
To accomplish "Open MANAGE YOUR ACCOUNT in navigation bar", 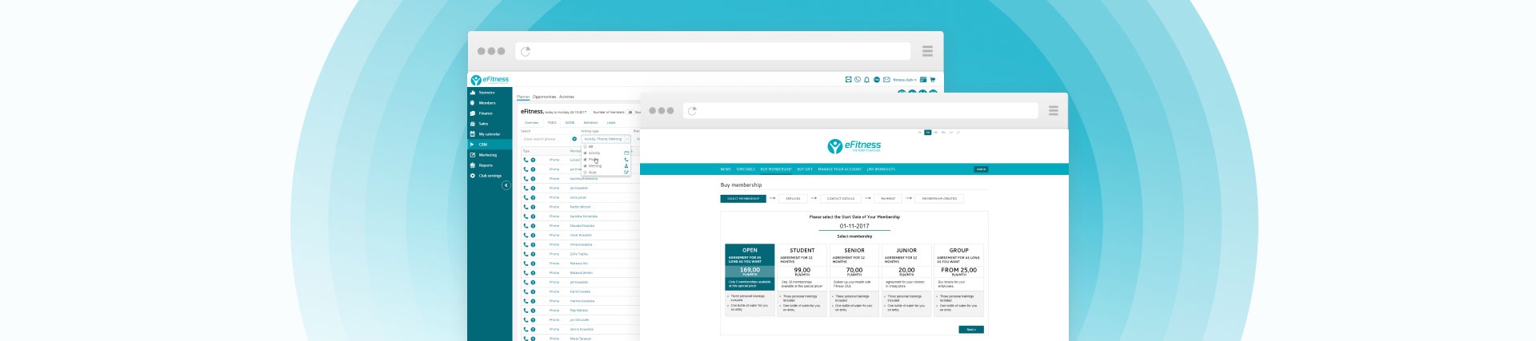I will [840, 169].
